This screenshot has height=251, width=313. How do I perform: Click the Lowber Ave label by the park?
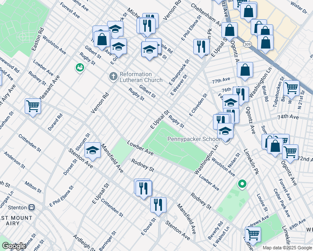(x=140, y=148)
